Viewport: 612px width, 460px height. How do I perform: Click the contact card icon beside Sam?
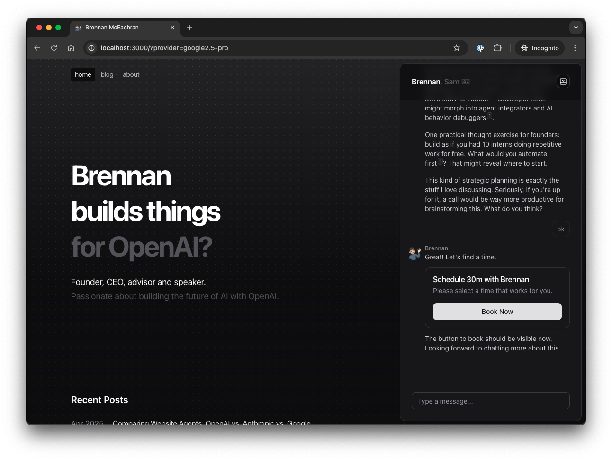point(466,82)
